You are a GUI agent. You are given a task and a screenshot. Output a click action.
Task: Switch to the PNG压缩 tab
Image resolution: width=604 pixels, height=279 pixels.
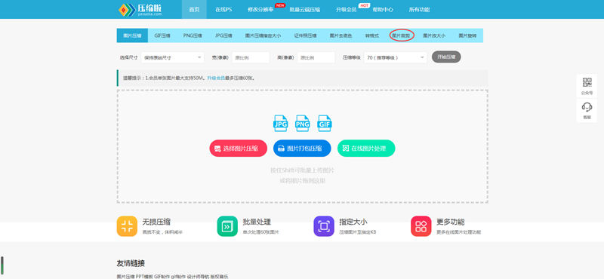point(193,35)
